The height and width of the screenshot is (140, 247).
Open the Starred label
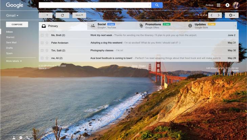click(10, 37)
